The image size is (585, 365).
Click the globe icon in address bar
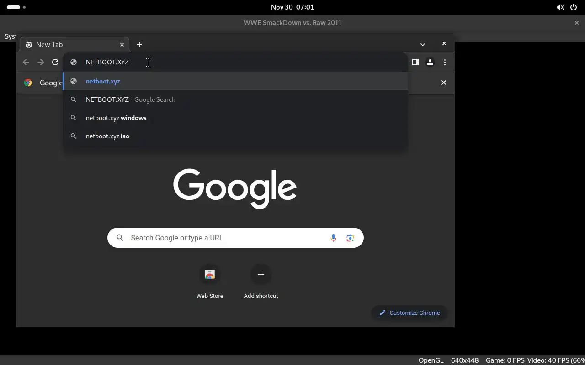(x=73, y=62)
